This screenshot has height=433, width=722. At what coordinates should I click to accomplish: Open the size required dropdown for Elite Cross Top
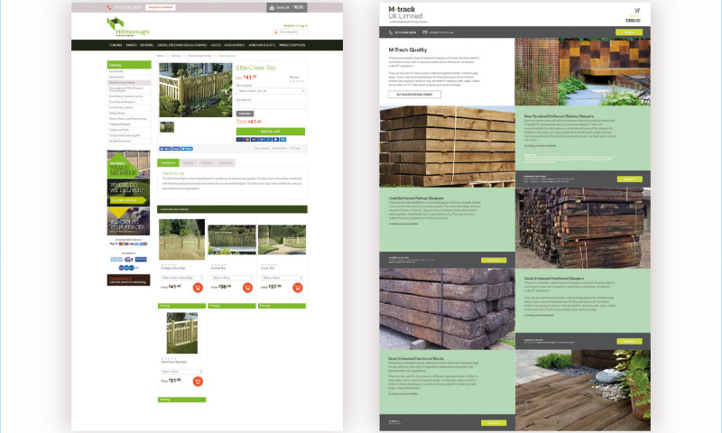tap(271, 91)
